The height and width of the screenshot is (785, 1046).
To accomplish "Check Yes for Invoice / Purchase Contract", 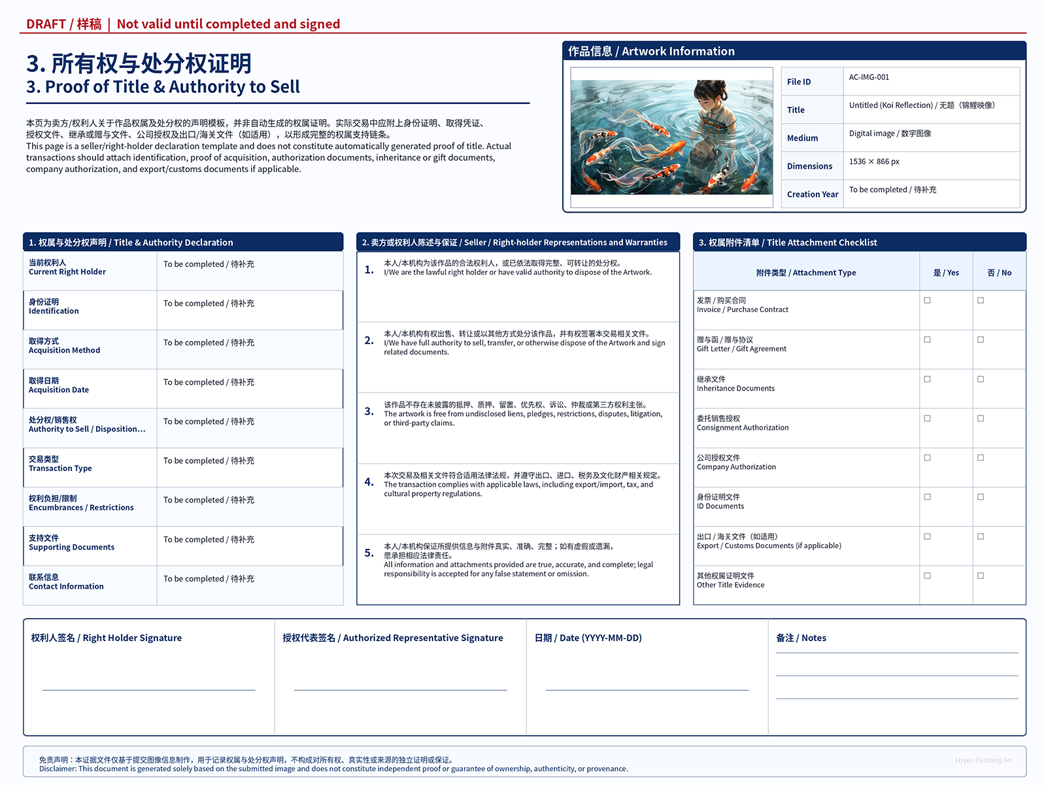I will tap(927, 300).
